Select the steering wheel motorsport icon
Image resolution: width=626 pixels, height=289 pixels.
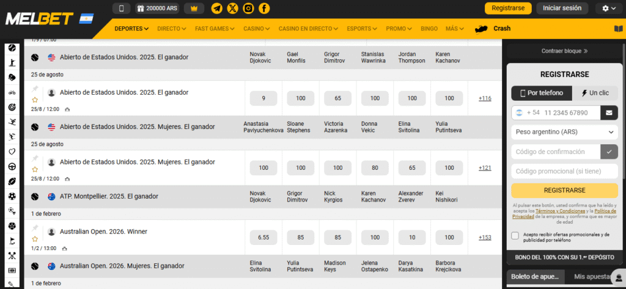pyautogui.click(x=12, y=167)
